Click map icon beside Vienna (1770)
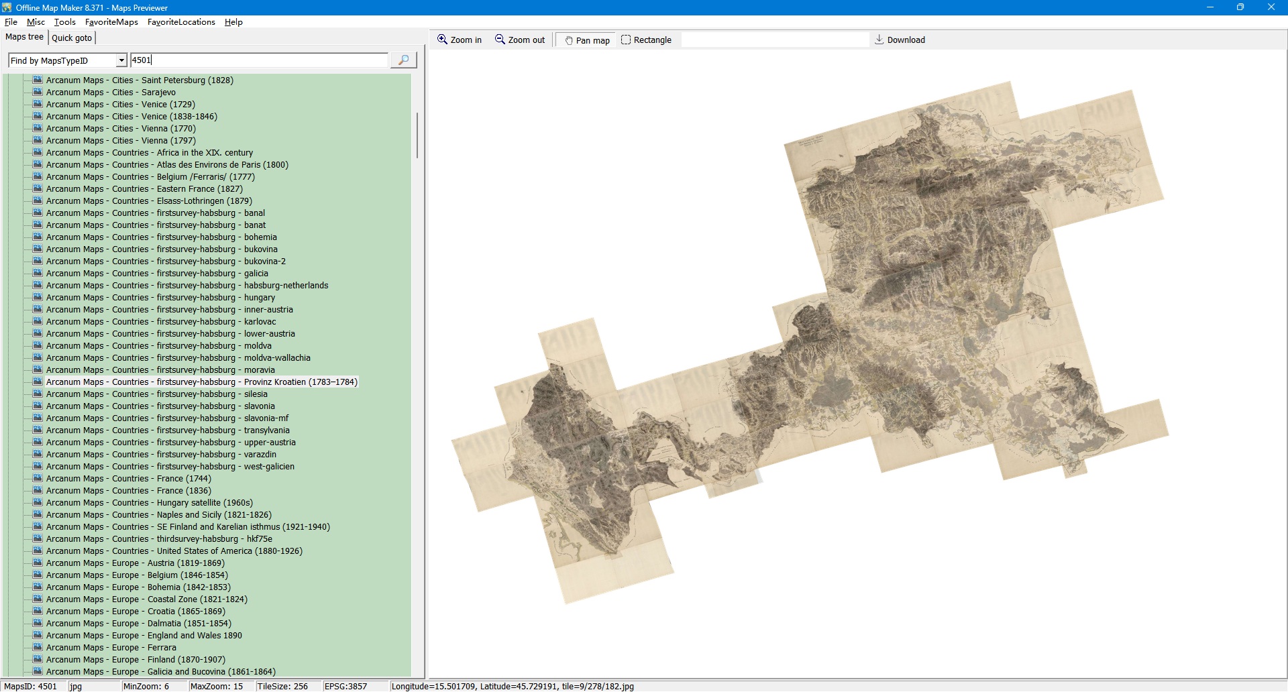1288x692 pixels. pos(38,128)
